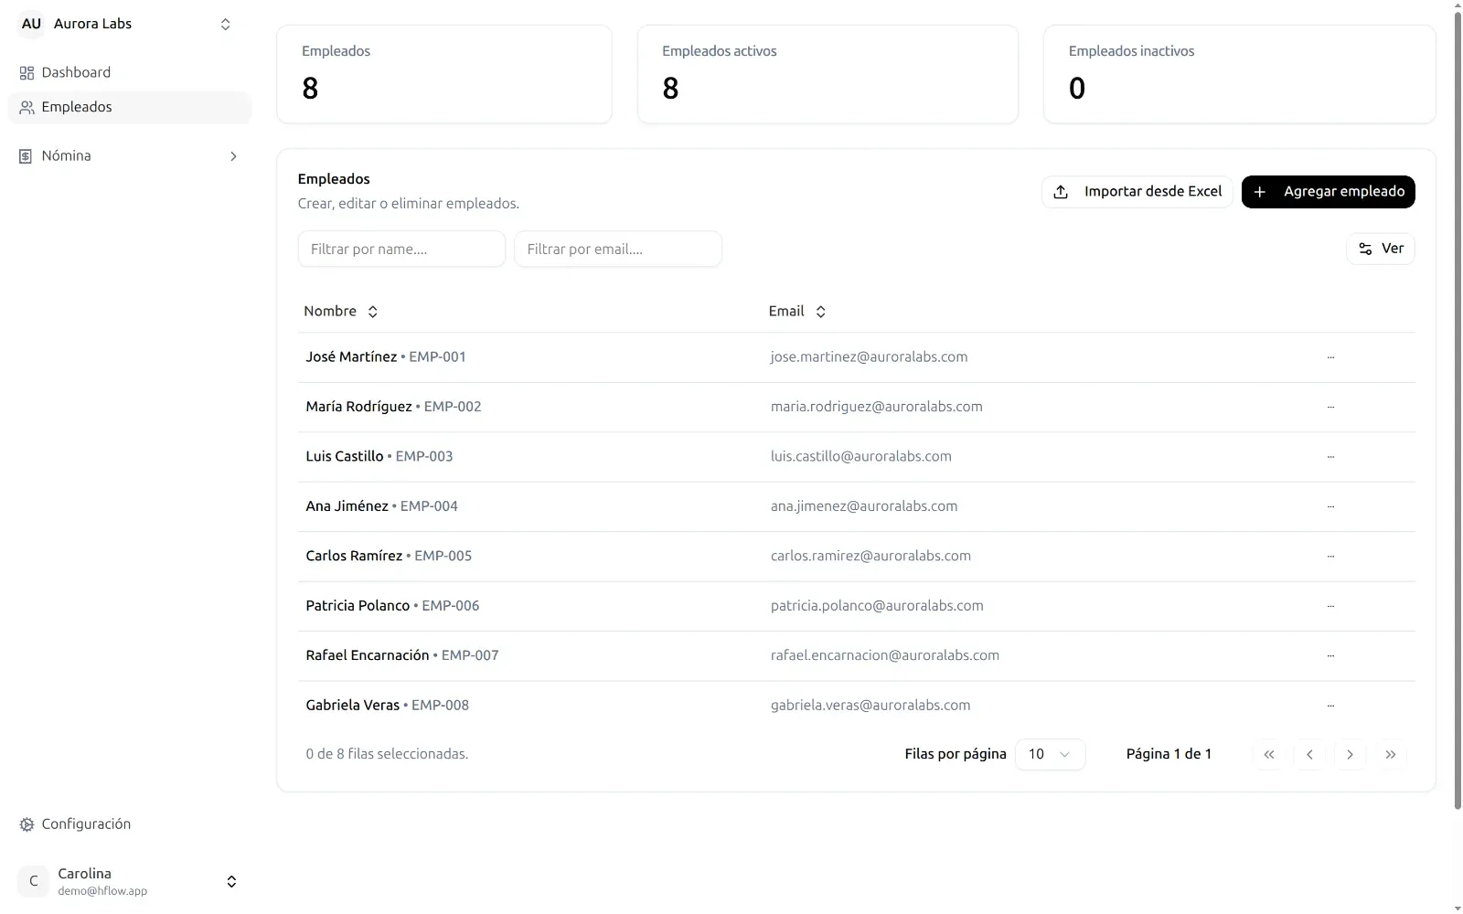The width and height of the screenshot is (1463, 914).
Task: Click María Rodríguez name cell
Action: 393,407
